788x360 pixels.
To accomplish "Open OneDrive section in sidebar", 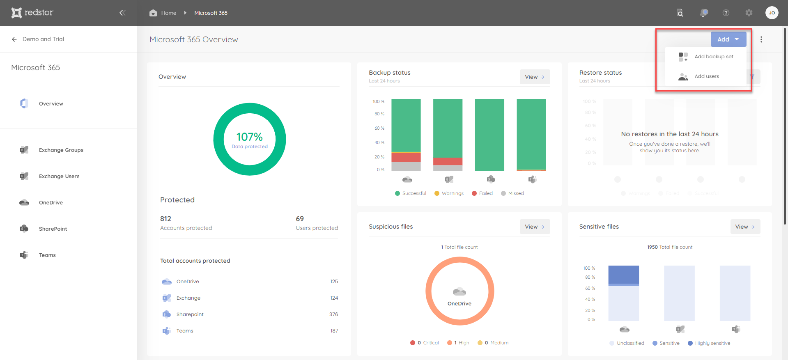I will [x=51, y=202].
